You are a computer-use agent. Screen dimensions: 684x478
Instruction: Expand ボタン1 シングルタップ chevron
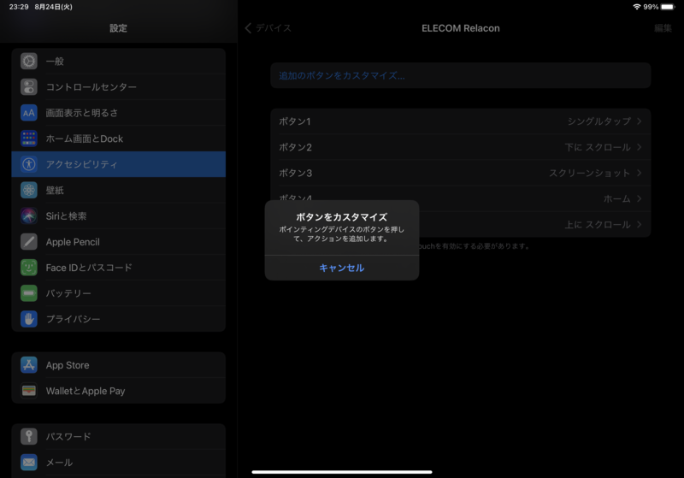tap(639, 121)
